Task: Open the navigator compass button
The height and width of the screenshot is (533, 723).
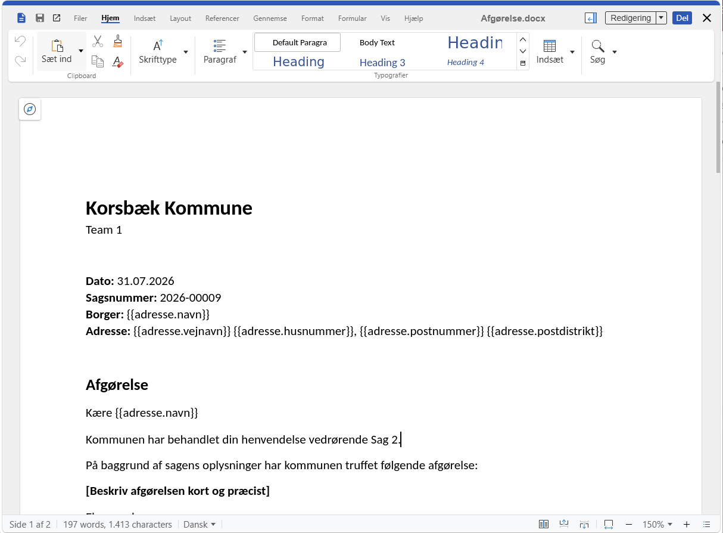Action: pyautogui.click(x=30, y=109)
